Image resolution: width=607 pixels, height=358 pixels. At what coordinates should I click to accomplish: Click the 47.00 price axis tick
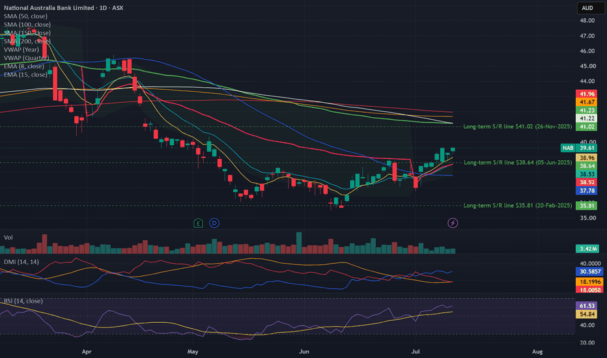coord(587,36)
